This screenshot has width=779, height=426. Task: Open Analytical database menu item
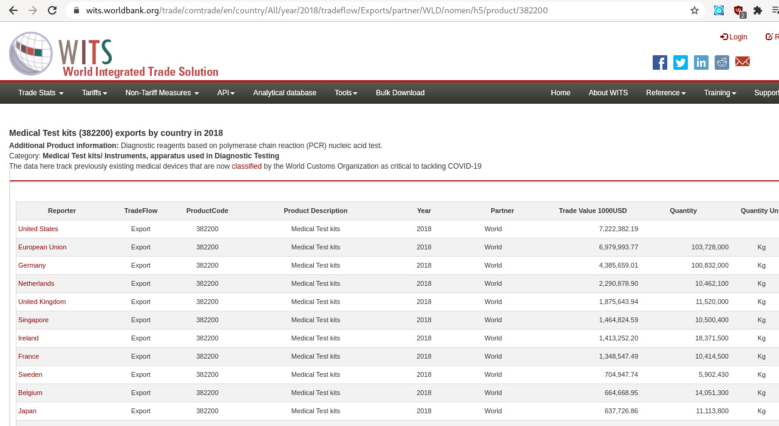pyautogui.click(x=285, y=93)
